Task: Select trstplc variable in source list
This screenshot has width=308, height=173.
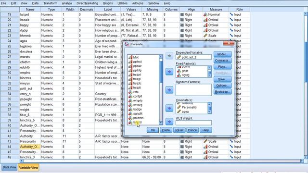Action: point(137,83)
